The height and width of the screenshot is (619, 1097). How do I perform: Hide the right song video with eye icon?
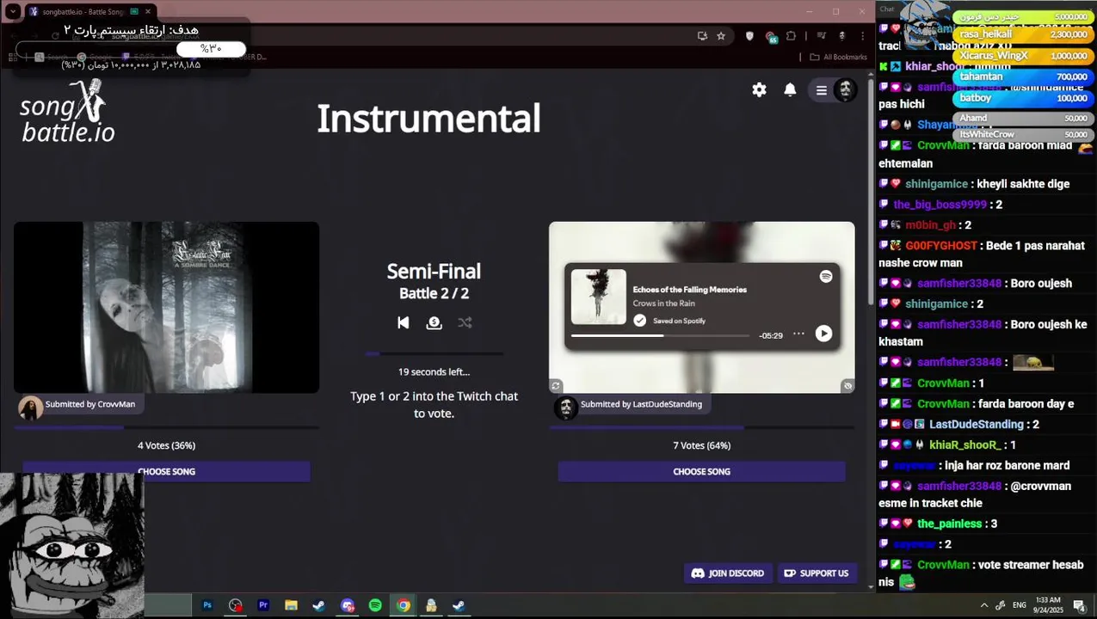847,386
